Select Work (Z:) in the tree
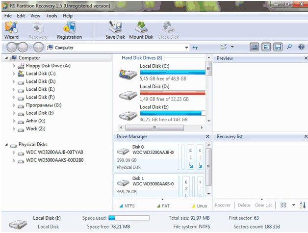Viewport: 308px width, 233px height. [x=35, y=129]
